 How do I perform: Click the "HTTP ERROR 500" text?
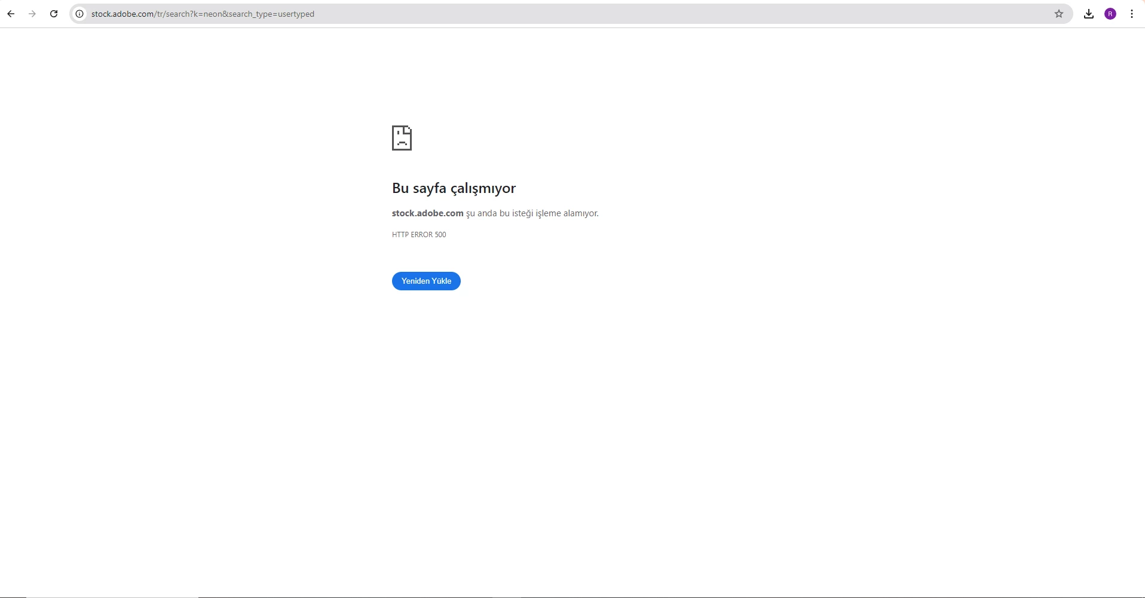click(419, 235)
